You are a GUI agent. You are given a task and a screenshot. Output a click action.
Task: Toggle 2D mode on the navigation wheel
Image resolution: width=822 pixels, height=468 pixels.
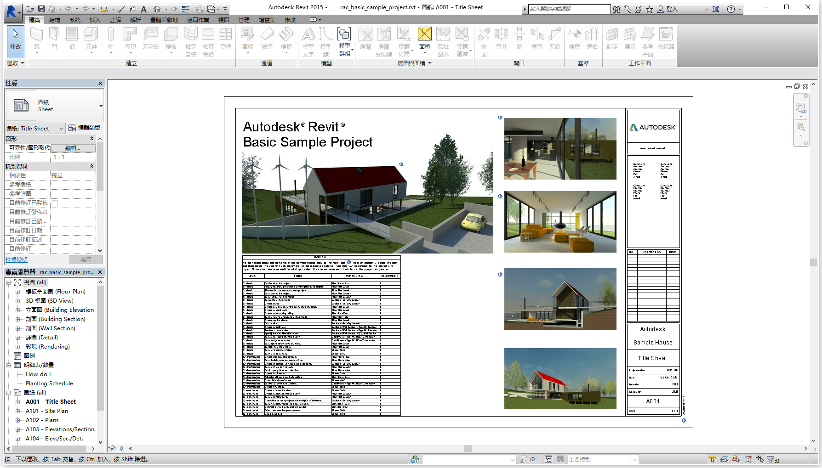801,108
